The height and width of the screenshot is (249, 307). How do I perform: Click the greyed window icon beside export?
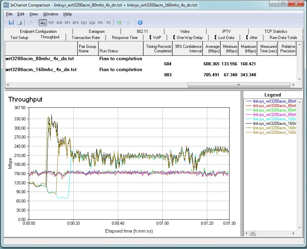coord(127,23)
